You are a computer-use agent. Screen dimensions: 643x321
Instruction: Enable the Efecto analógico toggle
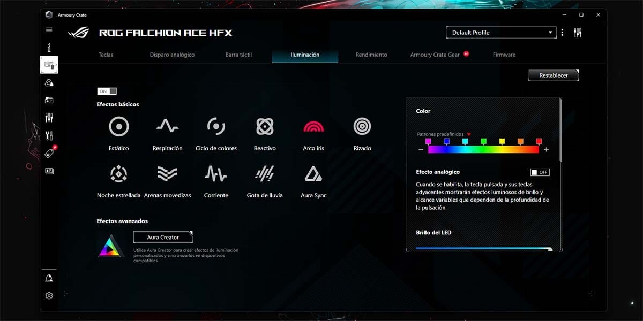[540, 172]
